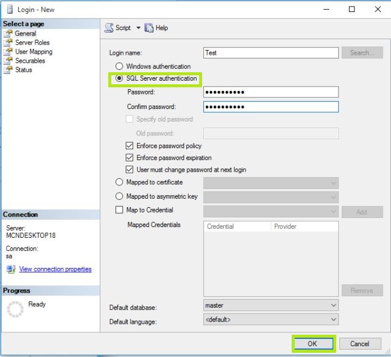This screenshot has width=391, height=357.
Task: Click the 'Login name:' label
Action: pos(126,53)
